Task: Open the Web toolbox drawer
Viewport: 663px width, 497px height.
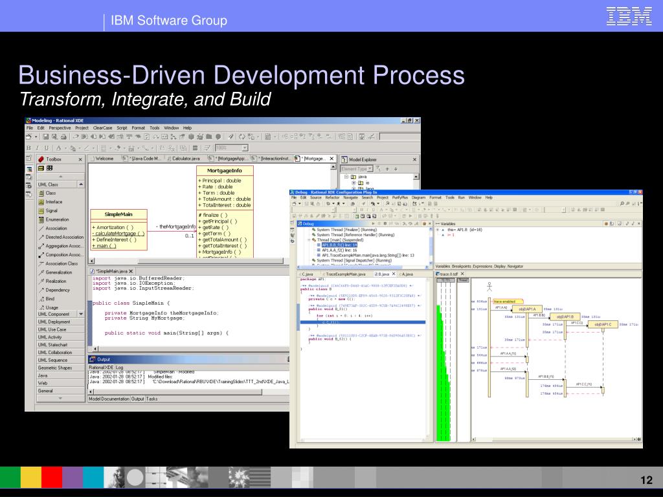Action: [61, 383]
